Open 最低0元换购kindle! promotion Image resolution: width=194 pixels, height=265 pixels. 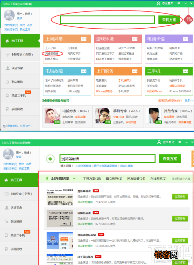(x=170, y=100)
